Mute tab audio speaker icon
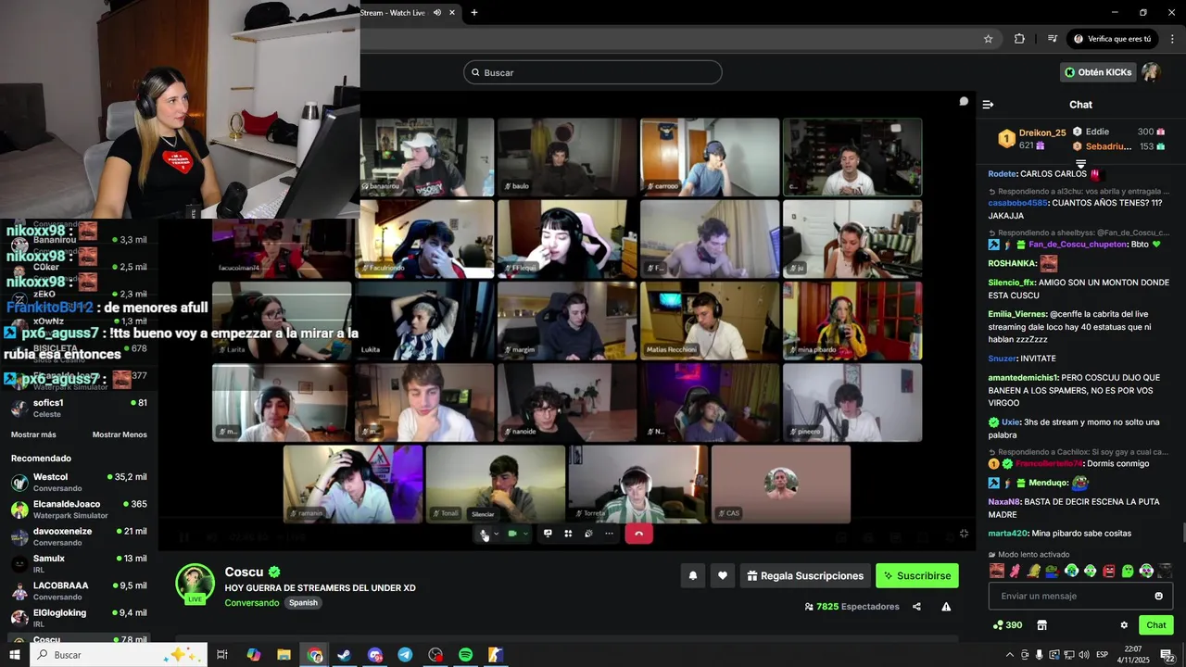 coord(437,12)
